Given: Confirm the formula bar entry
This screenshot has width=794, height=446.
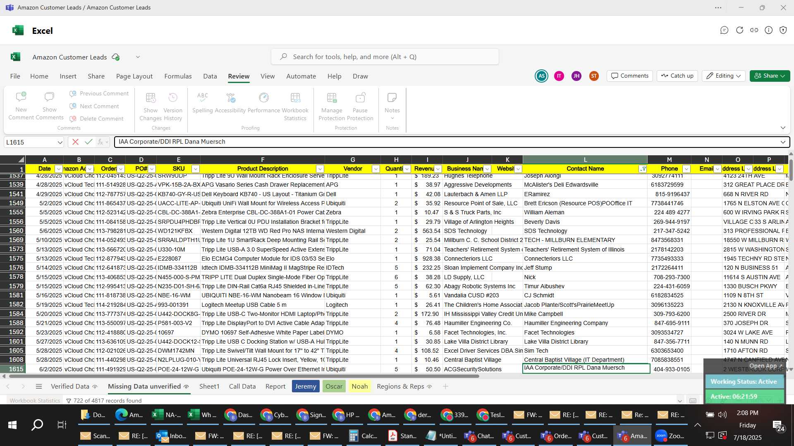Looking at the screenshot, I should click(88, 142).
